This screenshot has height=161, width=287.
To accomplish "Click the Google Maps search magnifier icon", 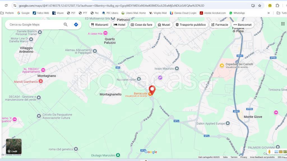I will tap(66, 25).
